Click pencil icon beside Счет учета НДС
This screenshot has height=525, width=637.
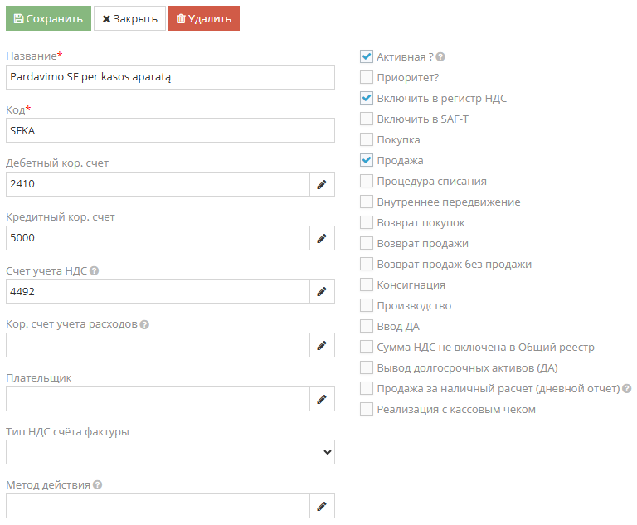[x=322, y=291]
